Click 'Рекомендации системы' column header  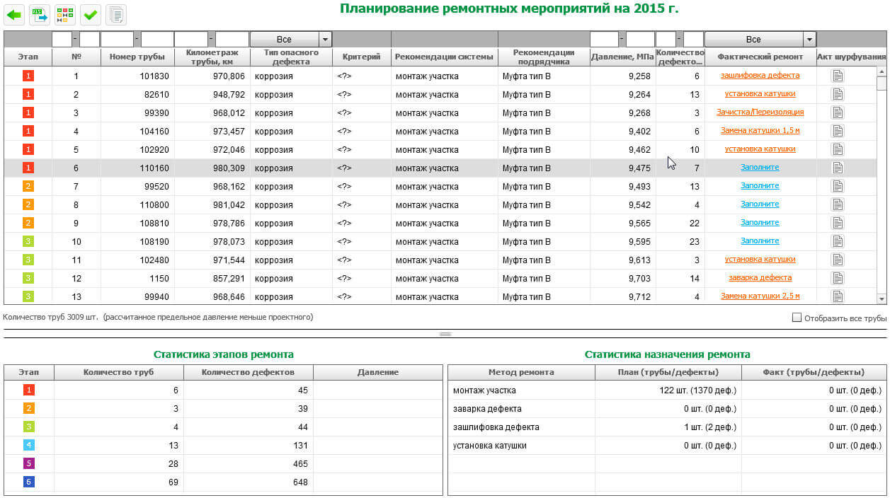[444, 57]
